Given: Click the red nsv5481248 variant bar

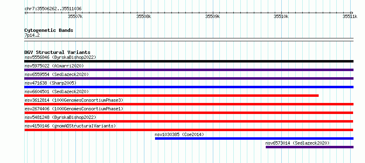Looking at the screenshot, I should tap(189, 121).
